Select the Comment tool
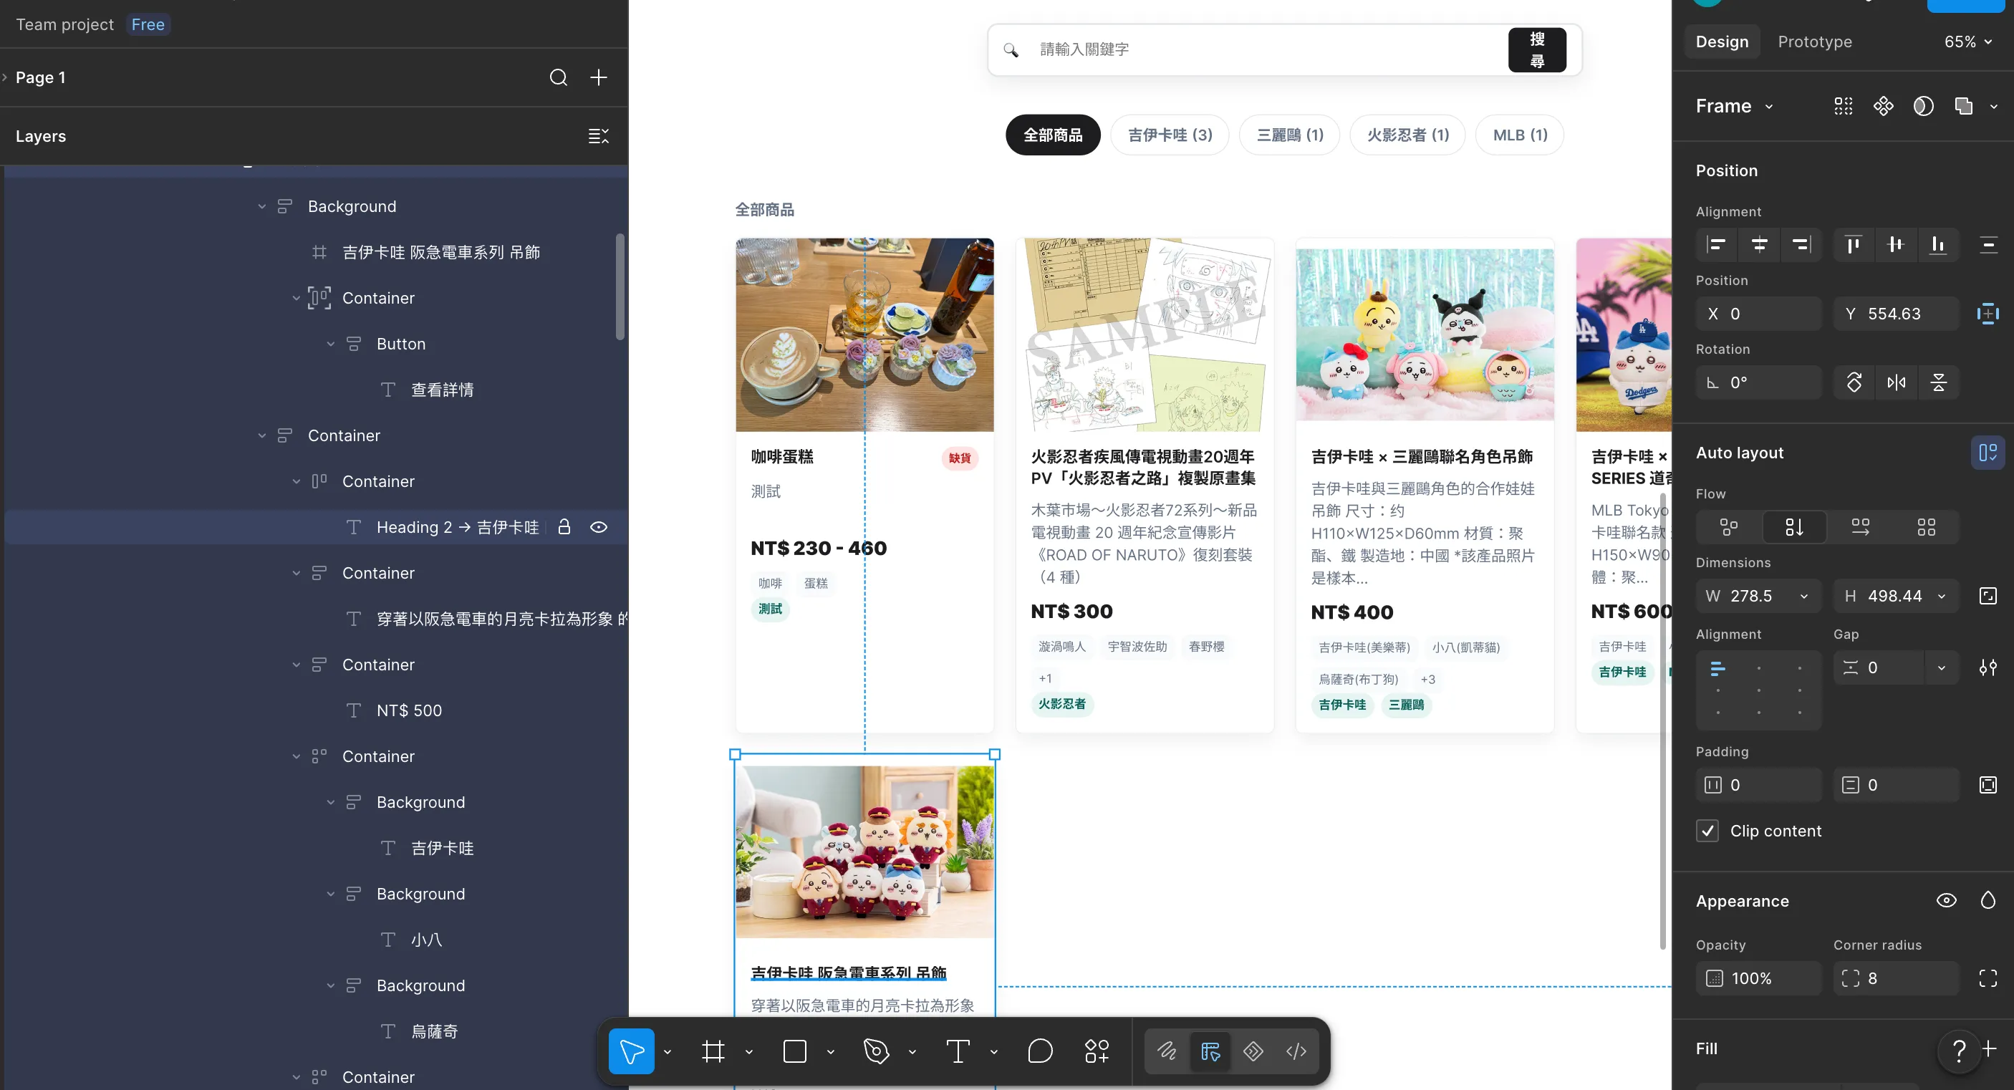The image size is (2014, 1090). coord(1040,1051)
